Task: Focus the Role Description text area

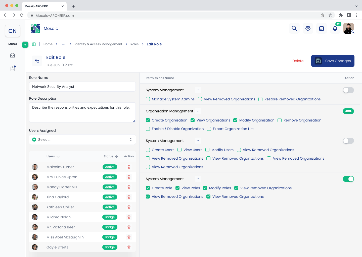Action: tap(82, 112)
